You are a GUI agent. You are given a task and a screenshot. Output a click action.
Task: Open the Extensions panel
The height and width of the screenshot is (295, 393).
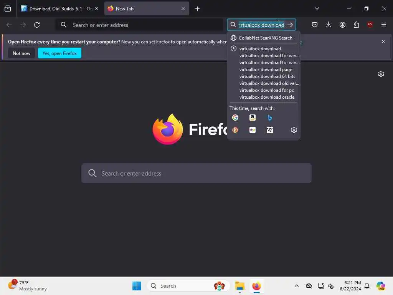pyautogui.click(x=356, y=25)
